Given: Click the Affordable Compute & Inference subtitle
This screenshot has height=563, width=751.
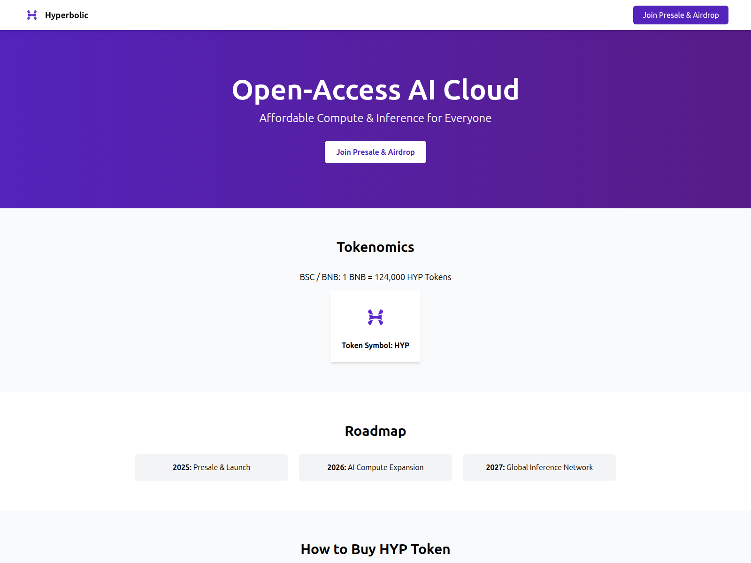Looking at the screenshot, I should click(375, 118).
